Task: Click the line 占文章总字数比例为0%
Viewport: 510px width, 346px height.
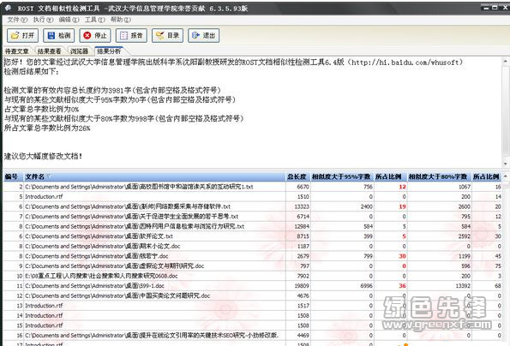Action: click(x=42, y=109)
